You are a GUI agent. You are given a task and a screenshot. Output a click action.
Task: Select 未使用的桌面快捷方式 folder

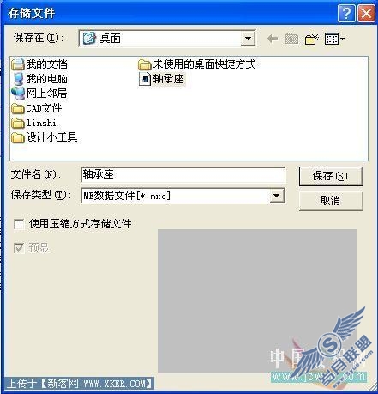(197, 64)
